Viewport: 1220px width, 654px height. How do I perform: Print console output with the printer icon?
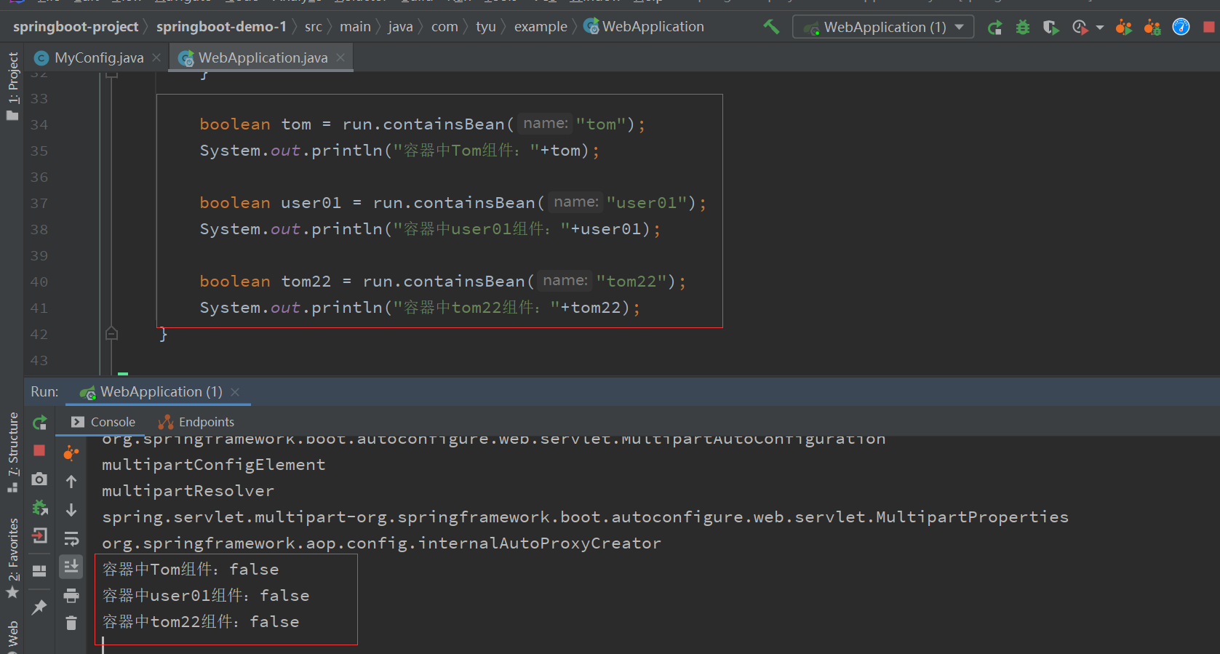(71, 596)
